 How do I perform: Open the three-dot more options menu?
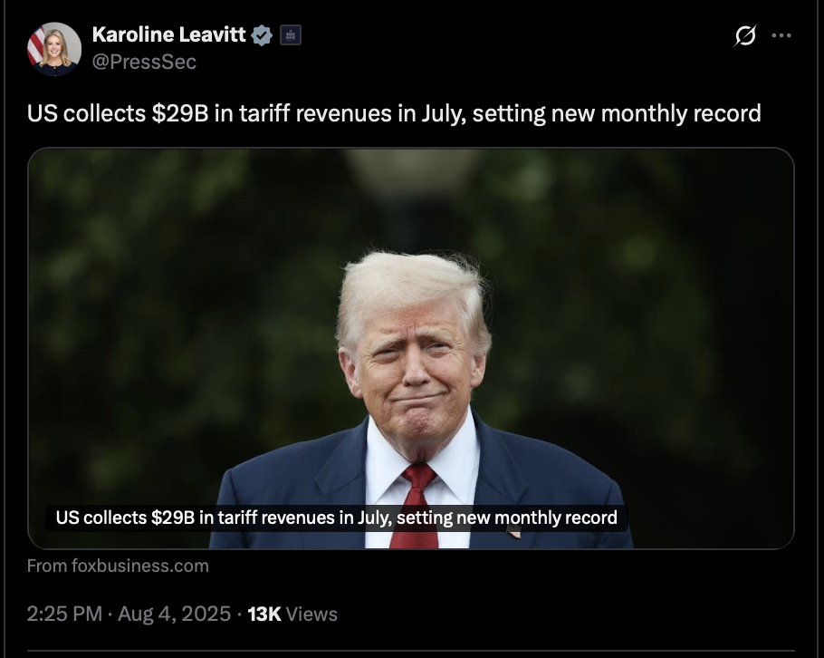[x=781, y=35]
